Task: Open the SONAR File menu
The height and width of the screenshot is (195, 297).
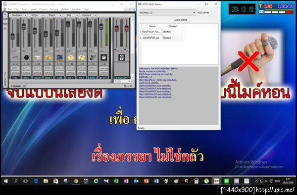Action: tap(10, 9)
